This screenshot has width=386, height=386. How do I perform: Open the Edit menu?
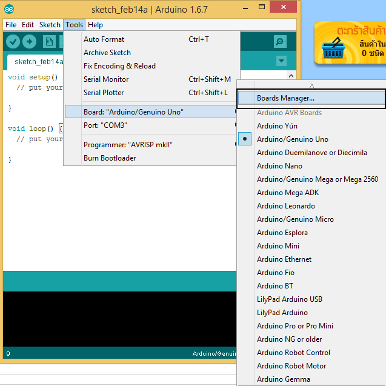[x=28, y=25]
